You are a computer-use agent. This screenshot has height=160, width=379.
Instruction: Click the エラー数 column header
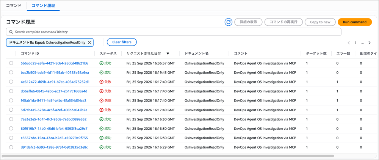343,54
